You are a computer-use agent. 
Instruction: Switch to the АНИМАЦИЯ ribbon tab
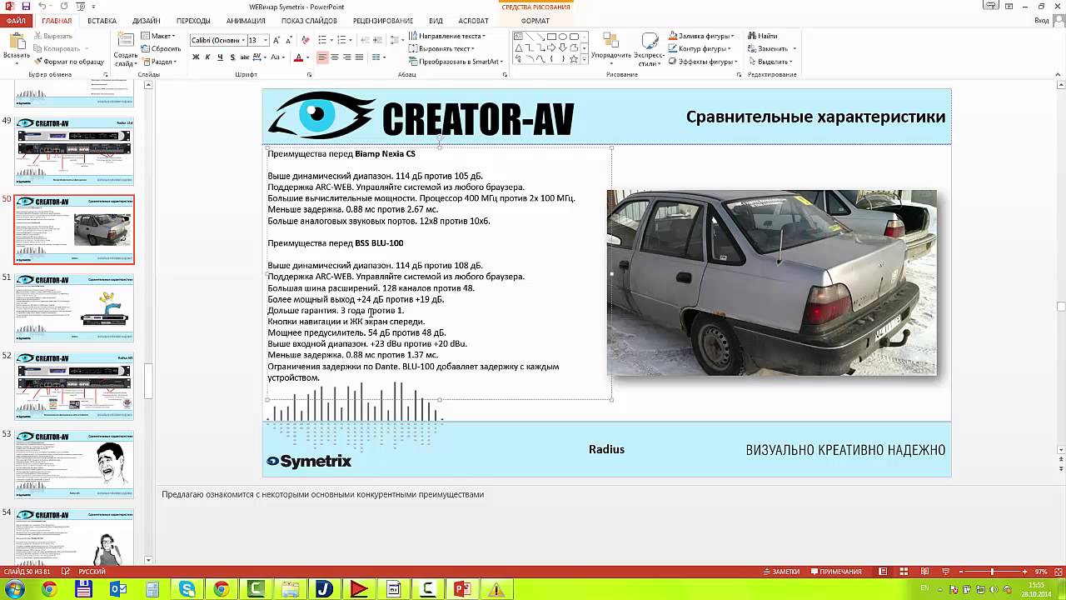click(246, 21)
